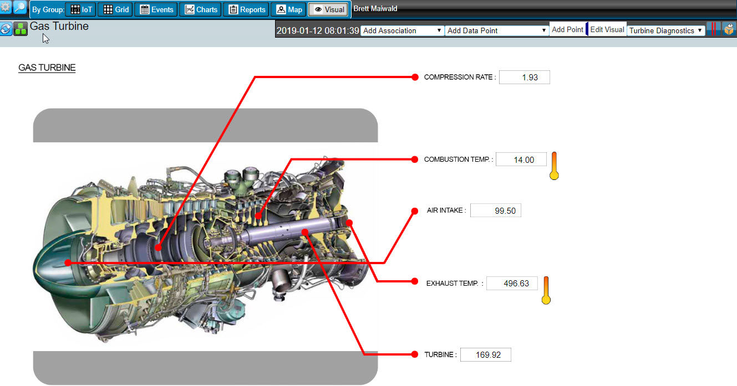Viewport: 737px width, 386px height.
Task: Click the "EXHAUST TEMP. :" label
Action: pos(455,283)
